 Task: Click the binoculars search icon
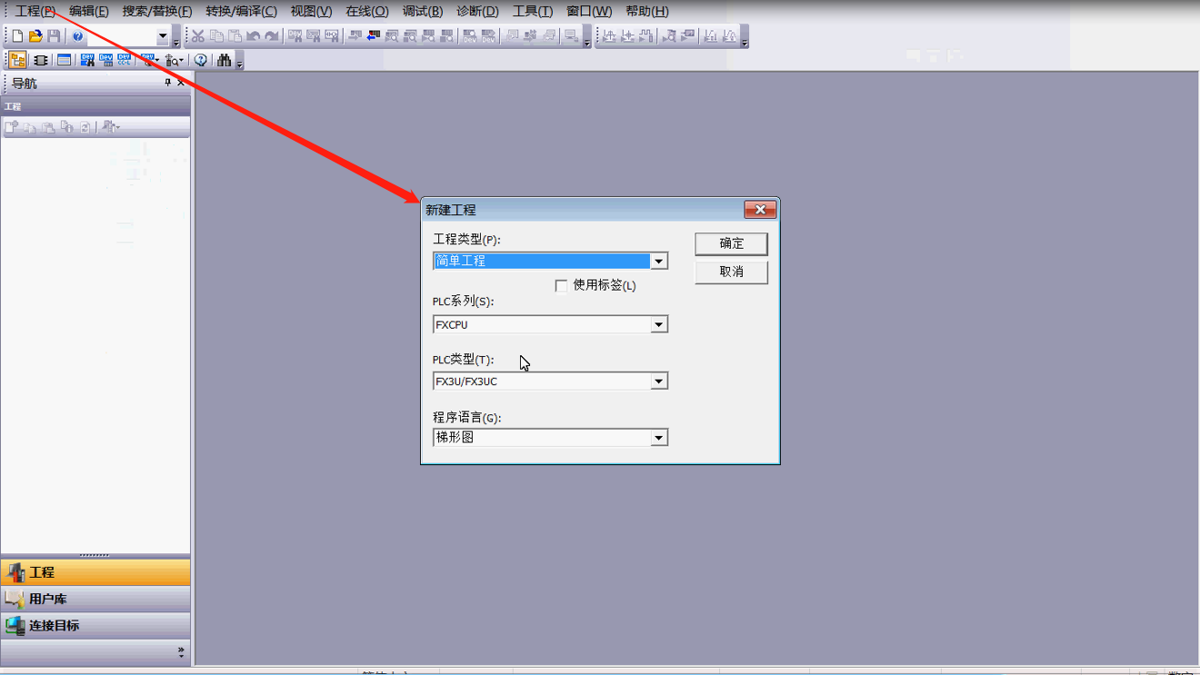[224, 60]
